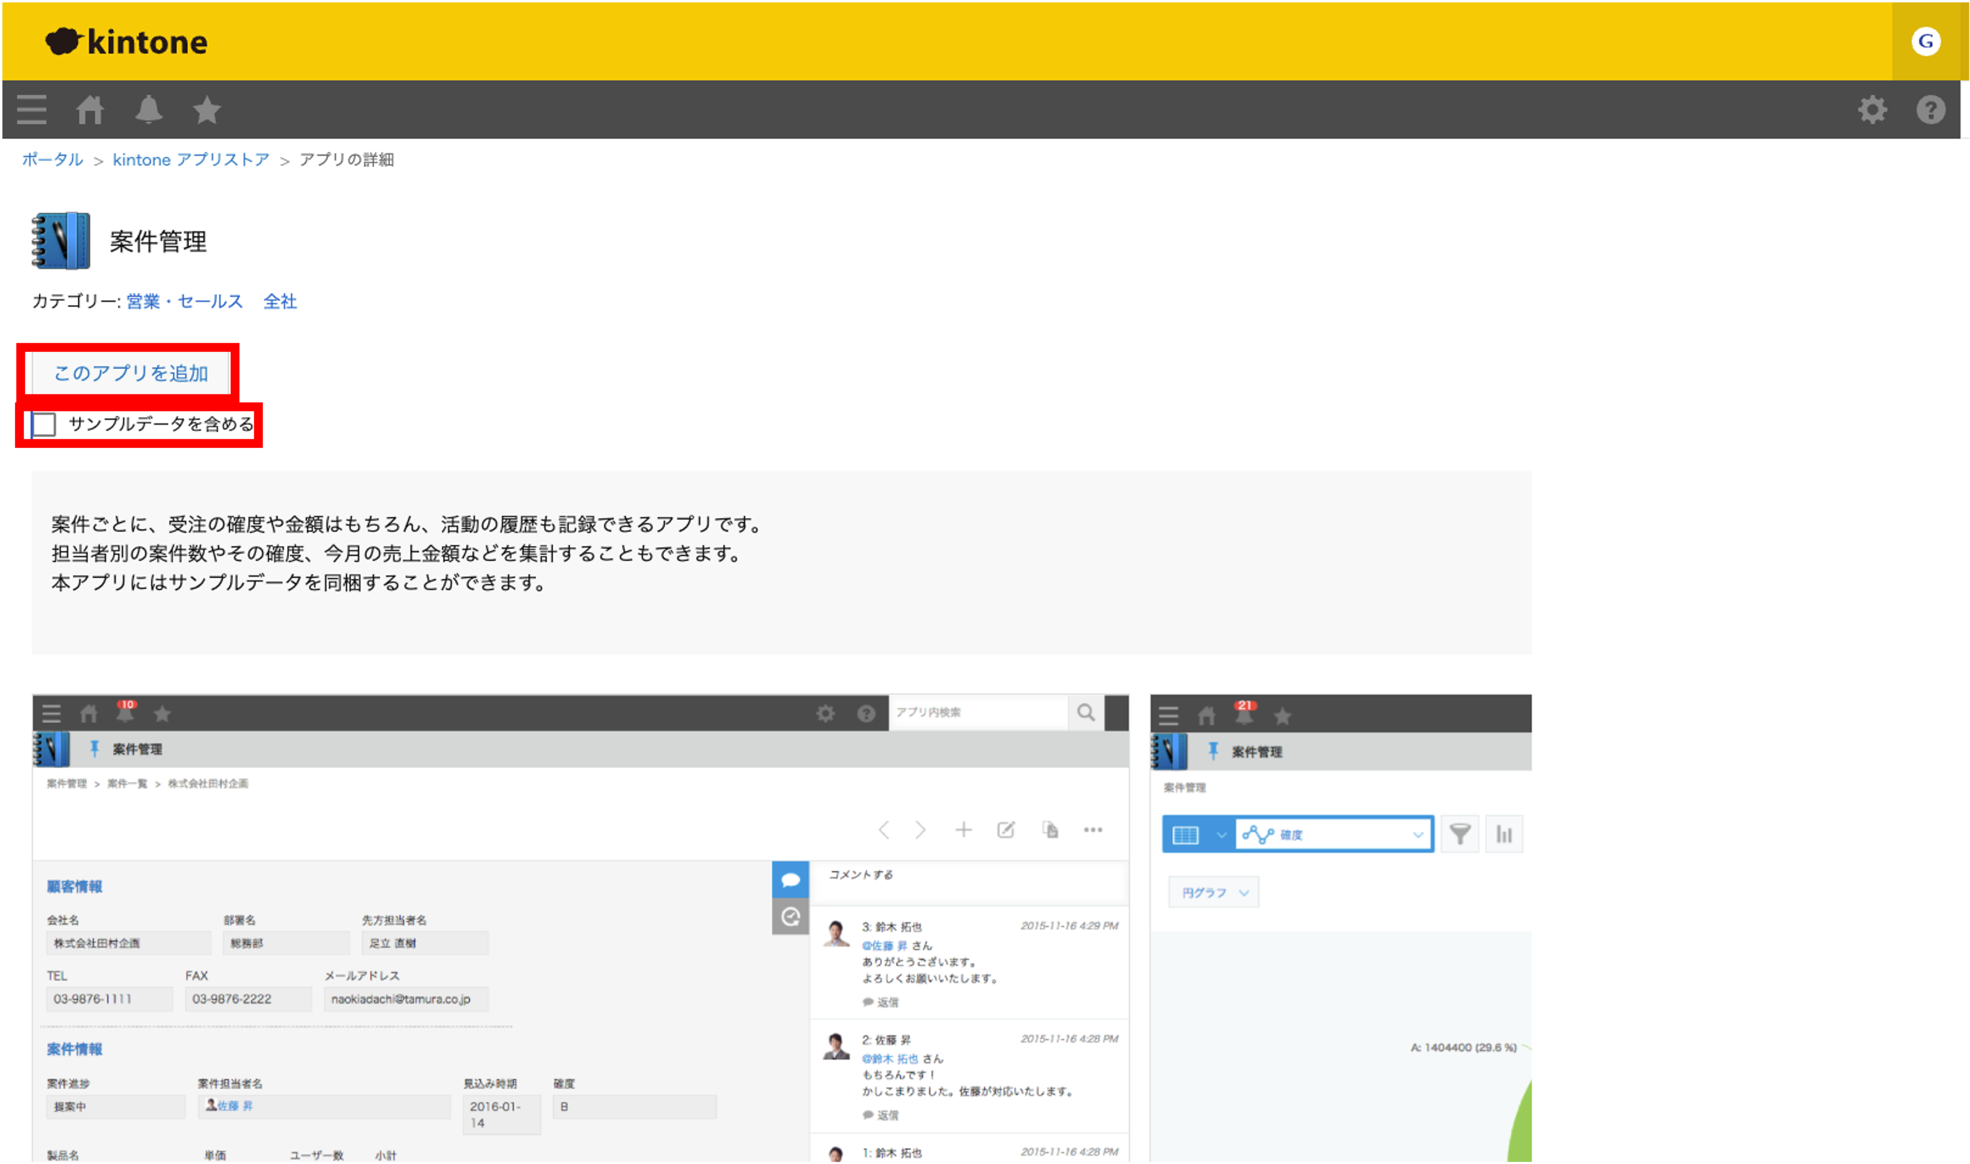Click description line starting 本アプリには

[299, 582]
